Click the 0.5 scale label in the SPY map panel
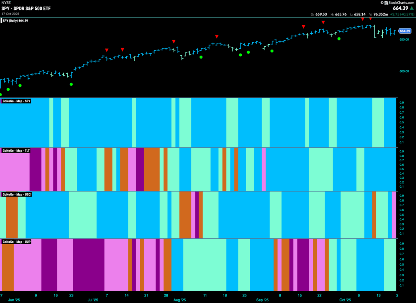416x303 pixels. (x=402, y=123)
